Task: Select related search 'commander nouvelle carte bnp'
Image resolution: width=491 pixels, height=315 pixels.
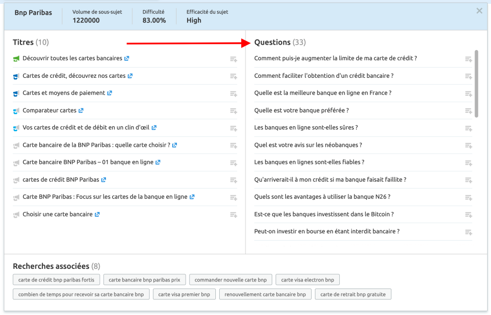Action: click(231, 280)
